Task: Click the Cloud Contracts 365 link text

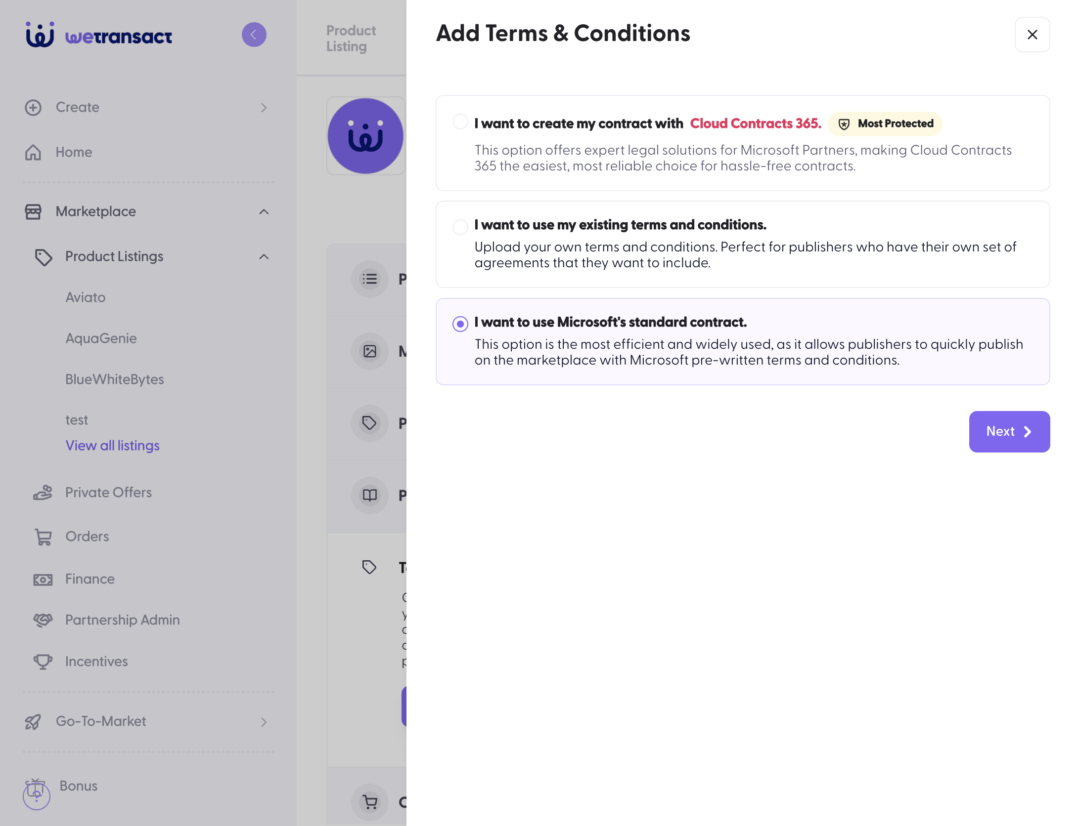Action: pos(756,124)
